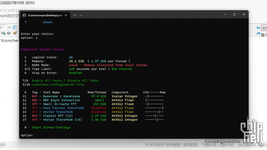The width and height of the screenshot is (267, 150).
Task: Click 'Component Stress Tester' heading
Action: [42, 49]
